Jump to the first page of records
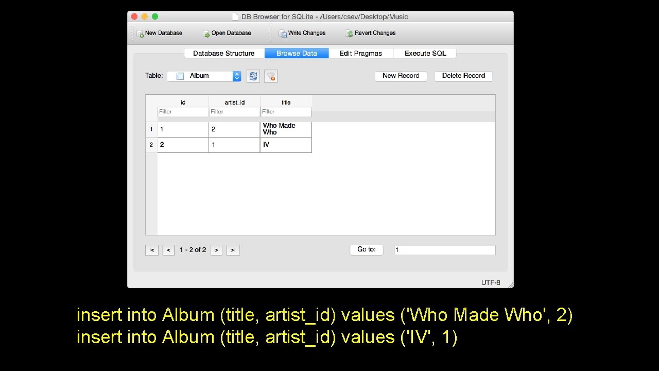 (x=152, y=250)
